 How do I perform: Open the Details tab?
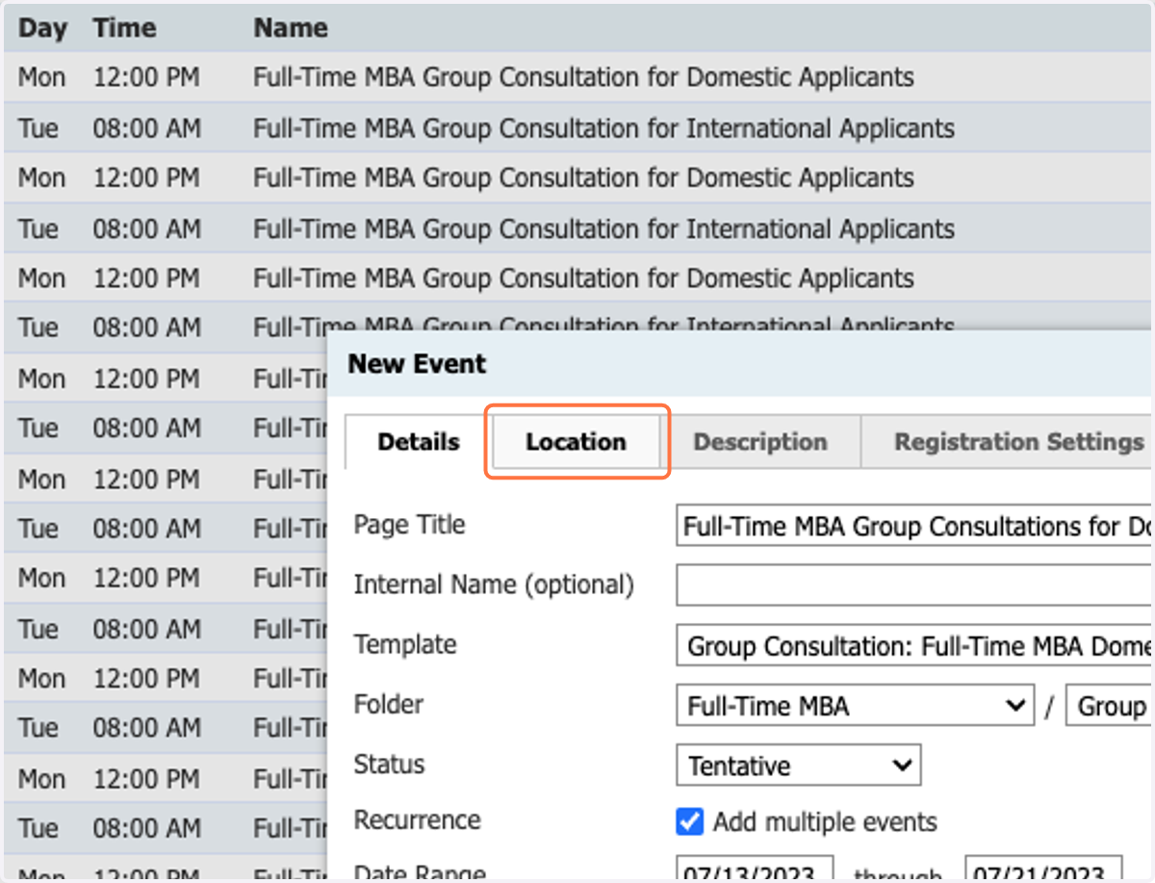(419, 442)
